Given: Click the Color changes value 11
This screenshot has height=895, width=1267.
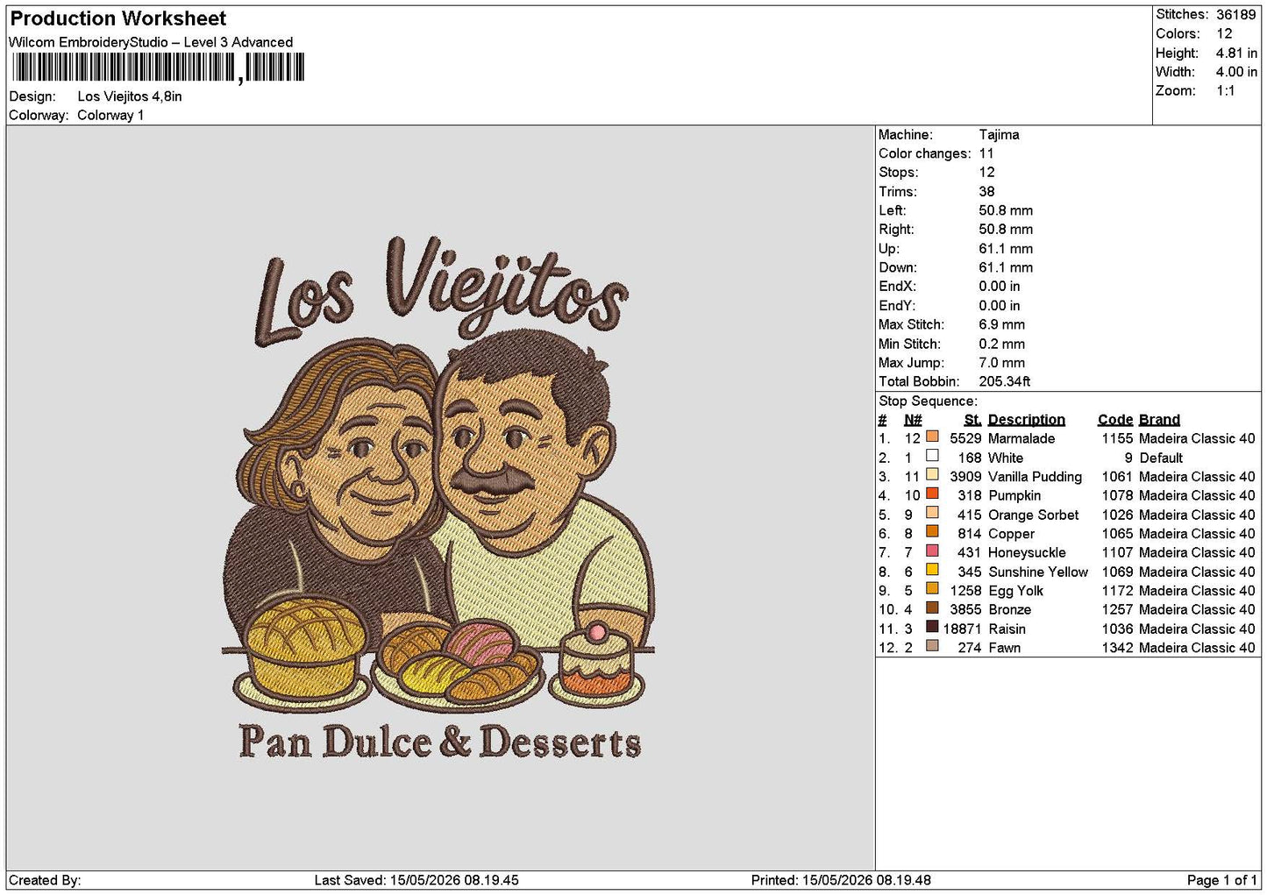Looking at the screenshot, I should (x=986, y=153).
